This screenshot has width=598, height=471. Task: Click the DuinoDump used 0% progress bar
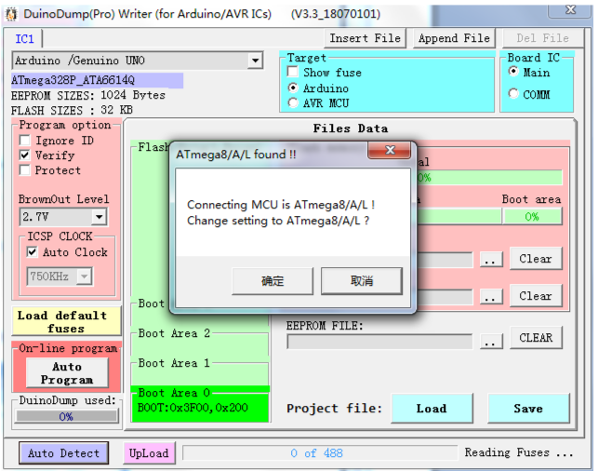pos(66,416)
